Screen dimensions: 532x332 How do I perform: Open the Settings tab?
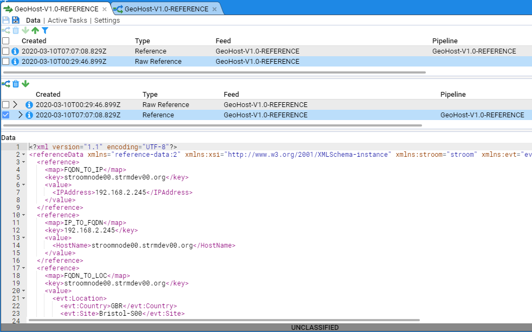tap(107, 21)
